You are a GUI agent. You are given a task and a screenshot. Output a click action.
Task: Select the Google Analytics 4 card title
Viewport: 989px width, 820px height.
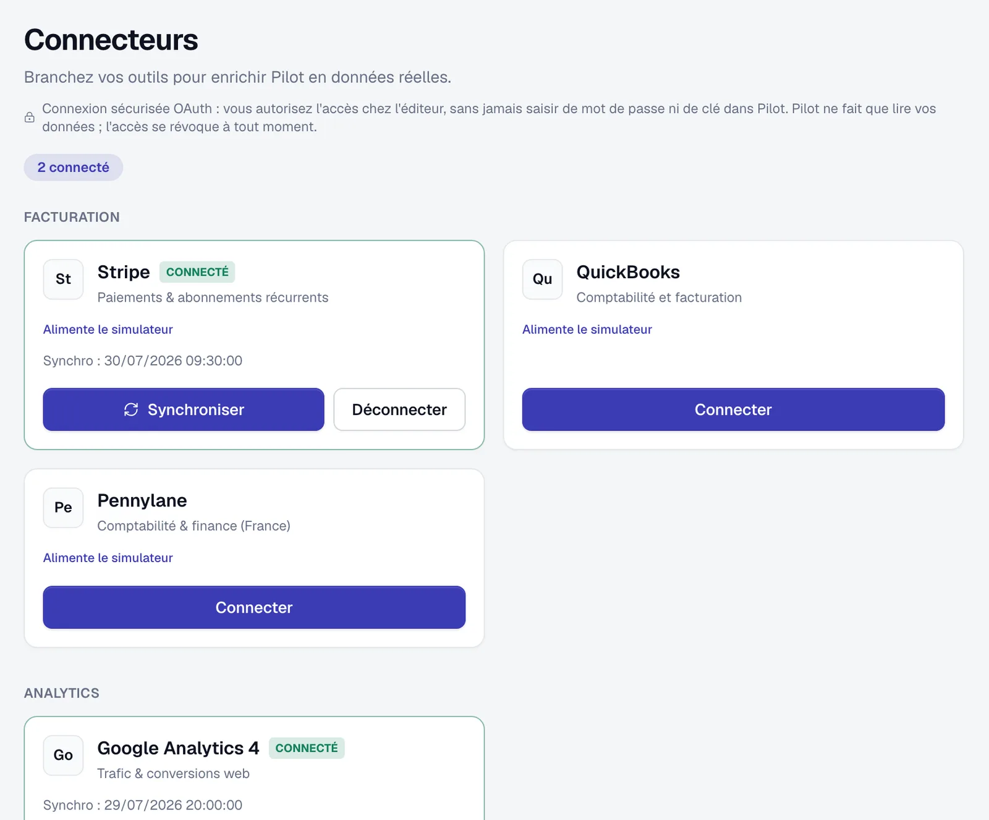pos(178,748)
